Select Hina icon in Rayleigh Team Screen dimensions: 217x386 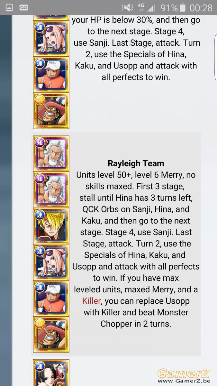(x=51, y=262)
